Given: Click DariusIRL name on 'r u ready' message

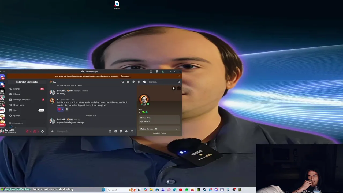Looking at the screenshot, I should pos(61,91).
